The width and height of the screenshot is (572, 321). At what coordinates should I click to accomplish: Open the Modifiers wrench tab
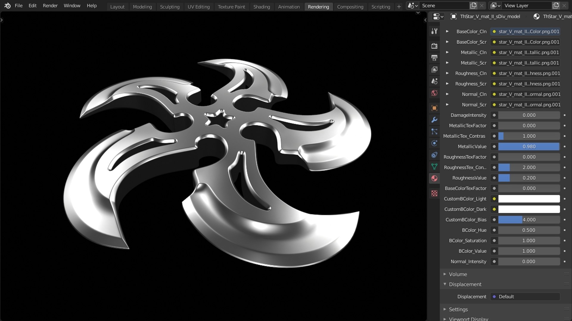[434, 120]
